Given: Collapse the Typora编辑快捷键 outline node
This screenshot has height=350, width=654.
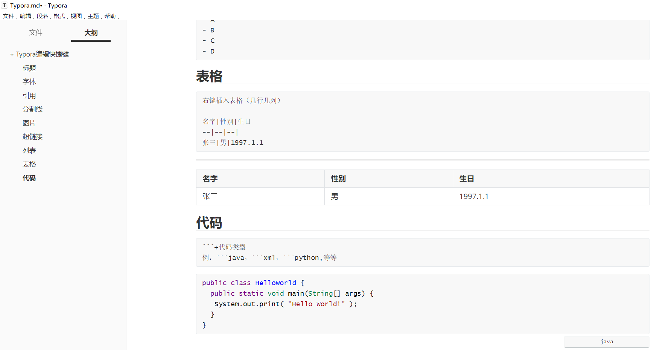Looking at the screenshot, I should coord(12,55).
